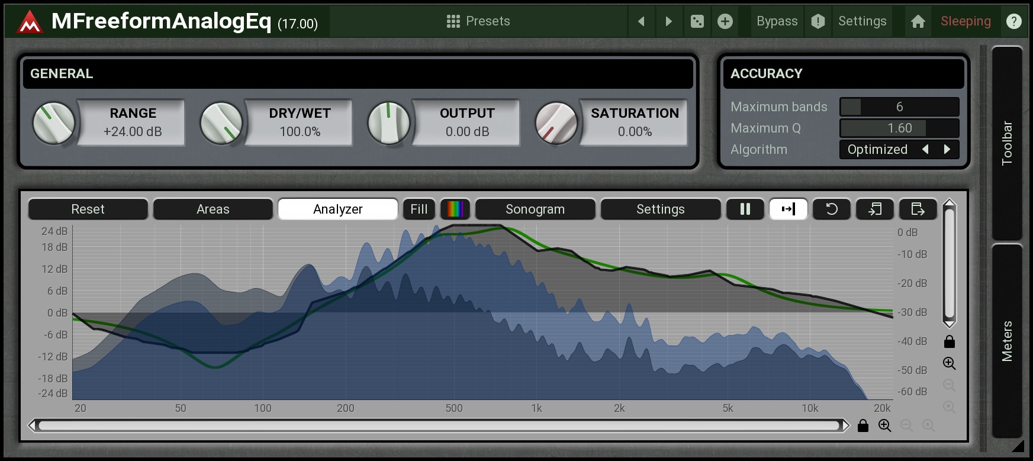The height and width of the screenshot is (461, 1033).
Task: Select next Algorithm with right arrow
Action: tap(947, 149)
